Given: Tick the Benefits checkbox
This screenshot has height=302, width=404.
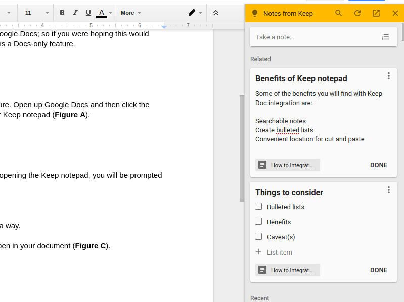Looking at the screenshot, I should [258, 221].
